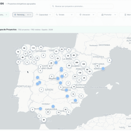The image size is (131, 131).
Task: Click the blue dot beside the 46 cluster
Action: [x=56, y=63]
